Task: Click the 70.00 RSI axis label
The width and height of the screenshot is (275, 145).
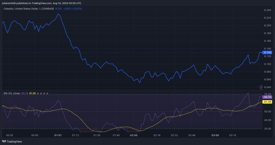Action: pyautogui.click(x=268, y=94)
